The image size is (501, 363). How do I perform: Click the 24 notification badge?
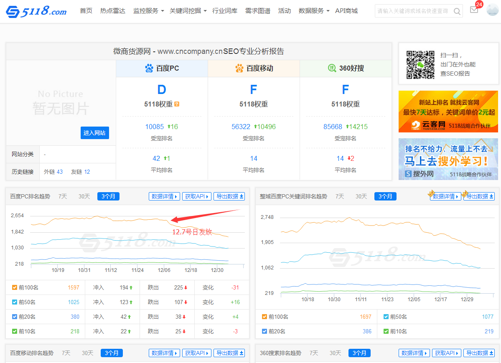tap(478, 4)
